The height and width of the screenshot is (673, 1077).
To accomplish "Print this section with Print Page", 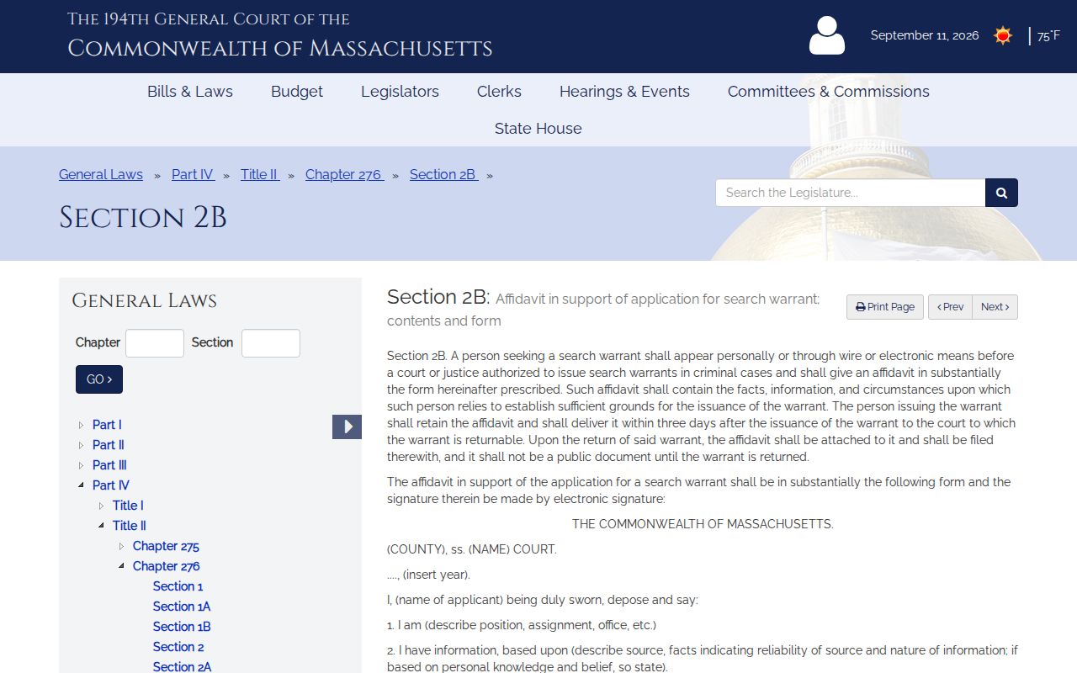I will (885, 307).
